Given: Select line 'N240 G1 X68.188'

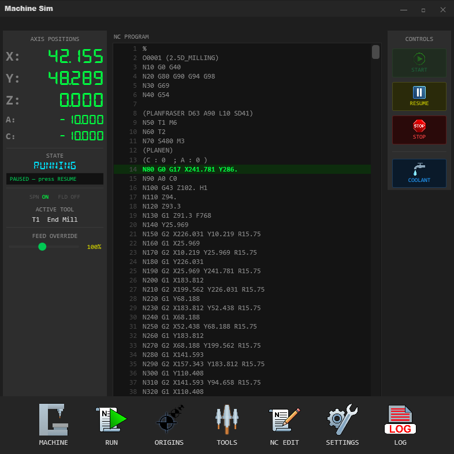Looking at the screenshot, I should (242, 318).
